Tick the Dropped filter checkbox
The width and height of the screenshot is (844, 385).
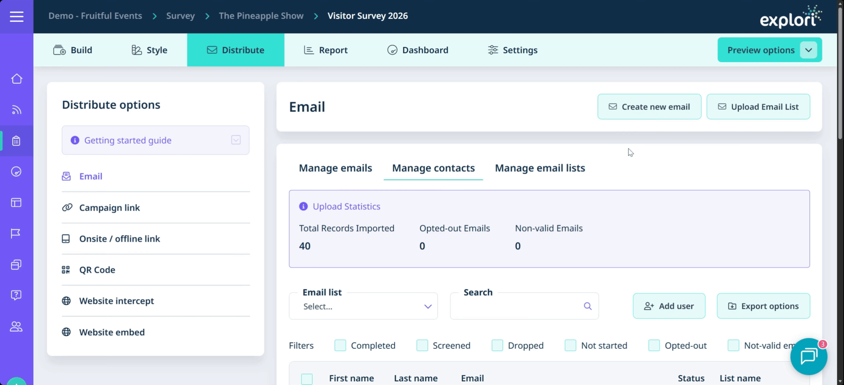pyautogui.click(x=497, y=345)
